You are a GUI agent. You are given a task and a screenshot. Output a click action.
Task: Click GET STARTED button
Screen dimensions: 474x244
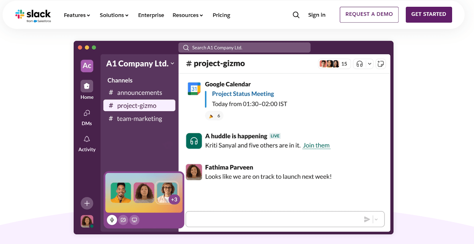pos(429,14)
